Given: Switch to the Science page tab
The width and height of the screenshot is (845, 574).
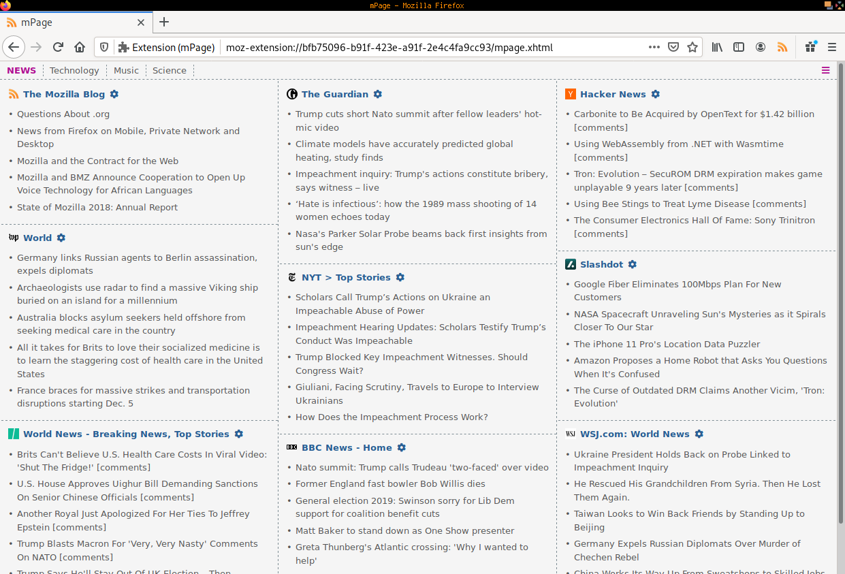Looking at the screenshot, I should coord(170,70).
